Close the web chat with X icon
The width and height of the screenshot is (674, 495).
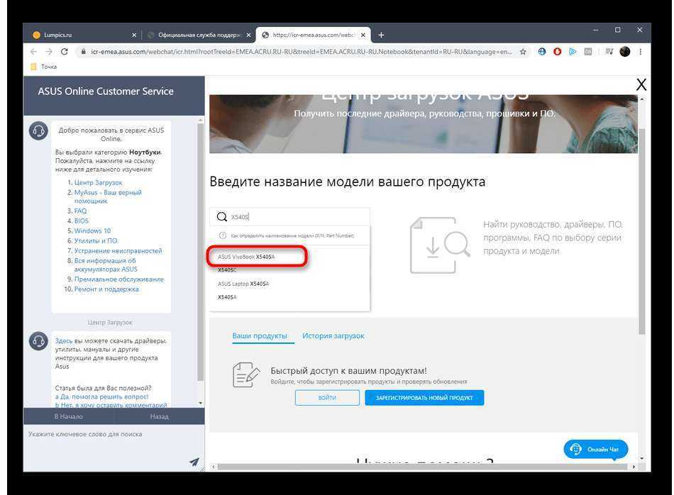tap(641, 85)
